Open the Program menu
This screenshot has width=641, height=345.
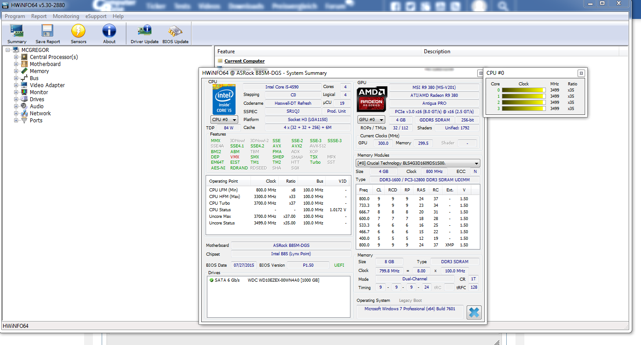(15, 16)
